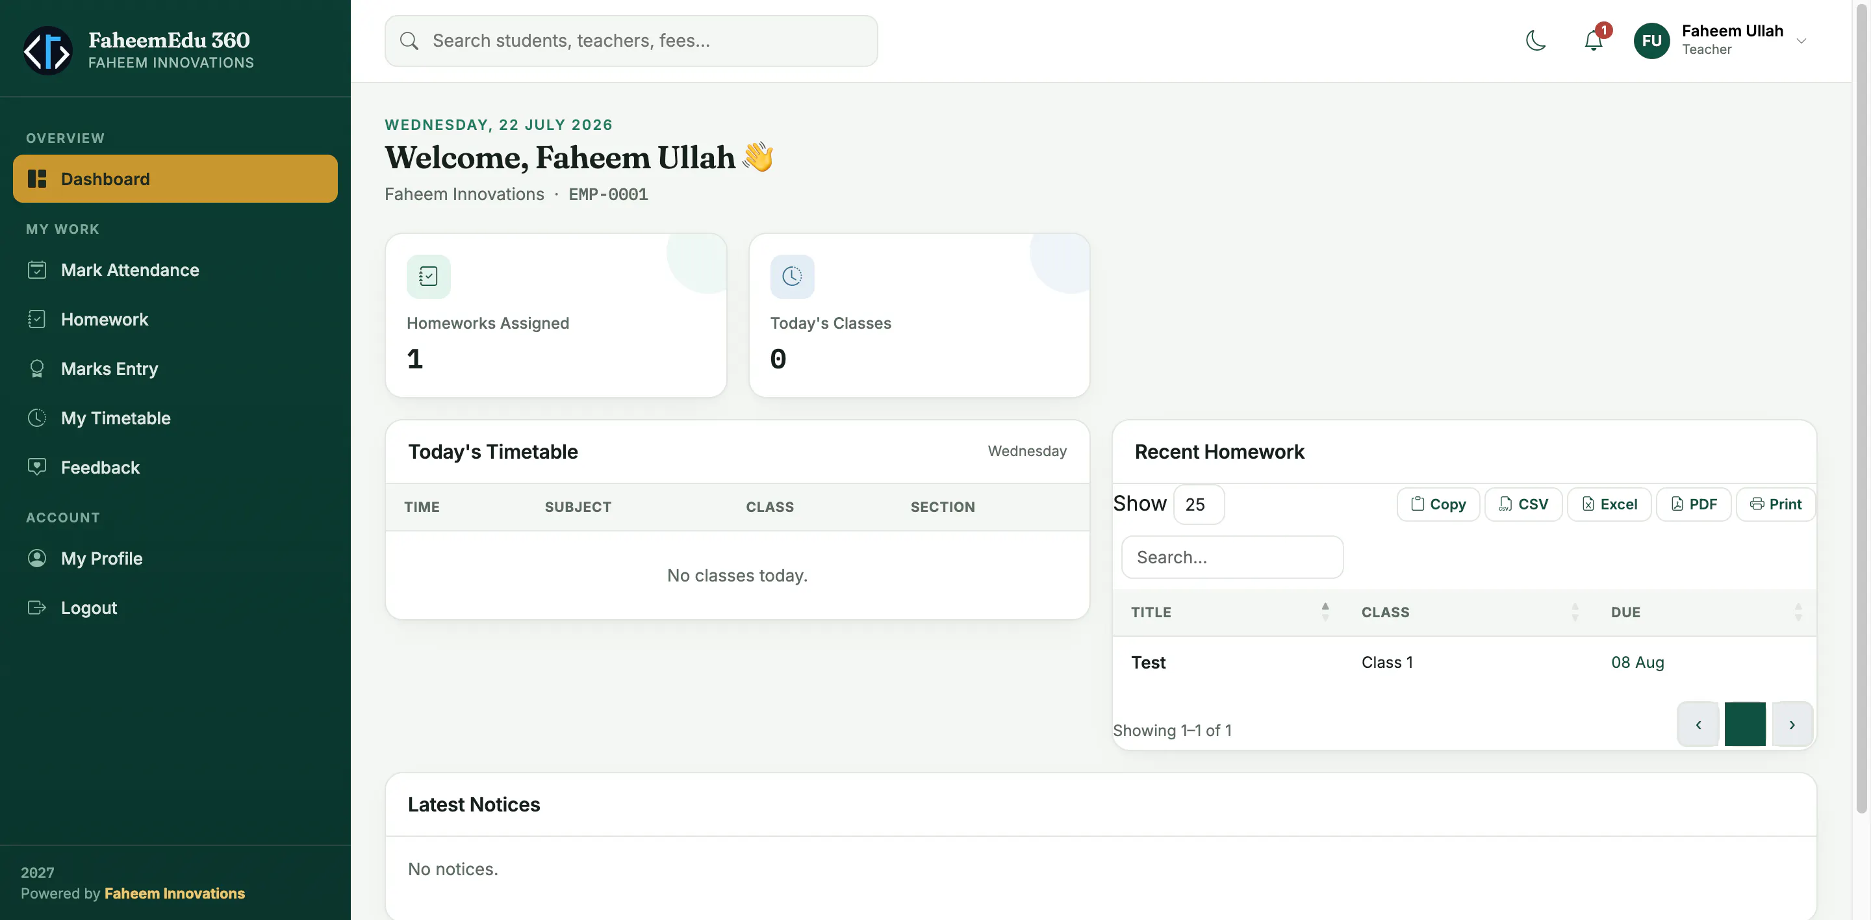Click the FU user avatar
Image resolution: width=1871 pixels, height=920 pixels.
(1651, 41)
